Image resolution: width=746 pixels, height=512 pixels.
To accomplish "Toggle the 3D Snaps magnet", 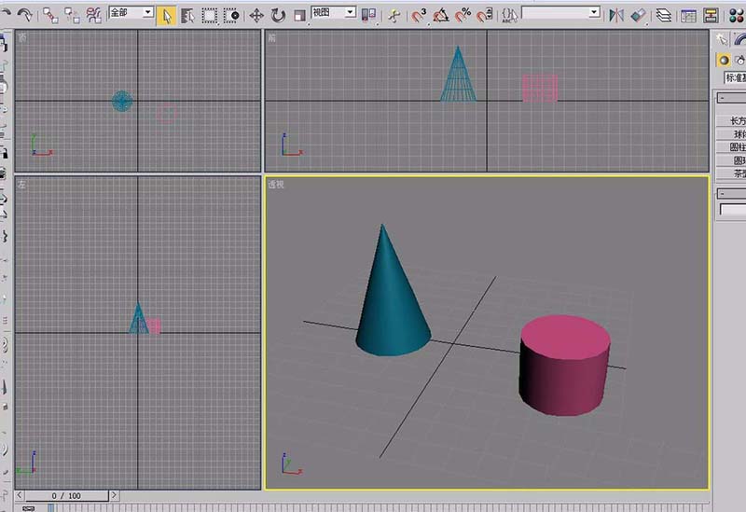I will pos(420,15).
